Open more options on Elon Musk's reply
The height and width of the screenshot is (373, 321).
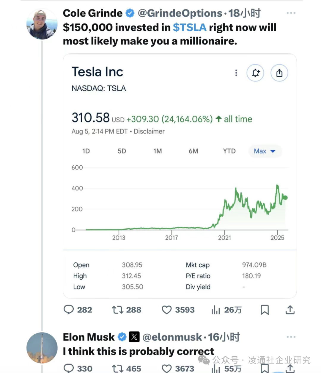tap(291, 337)
